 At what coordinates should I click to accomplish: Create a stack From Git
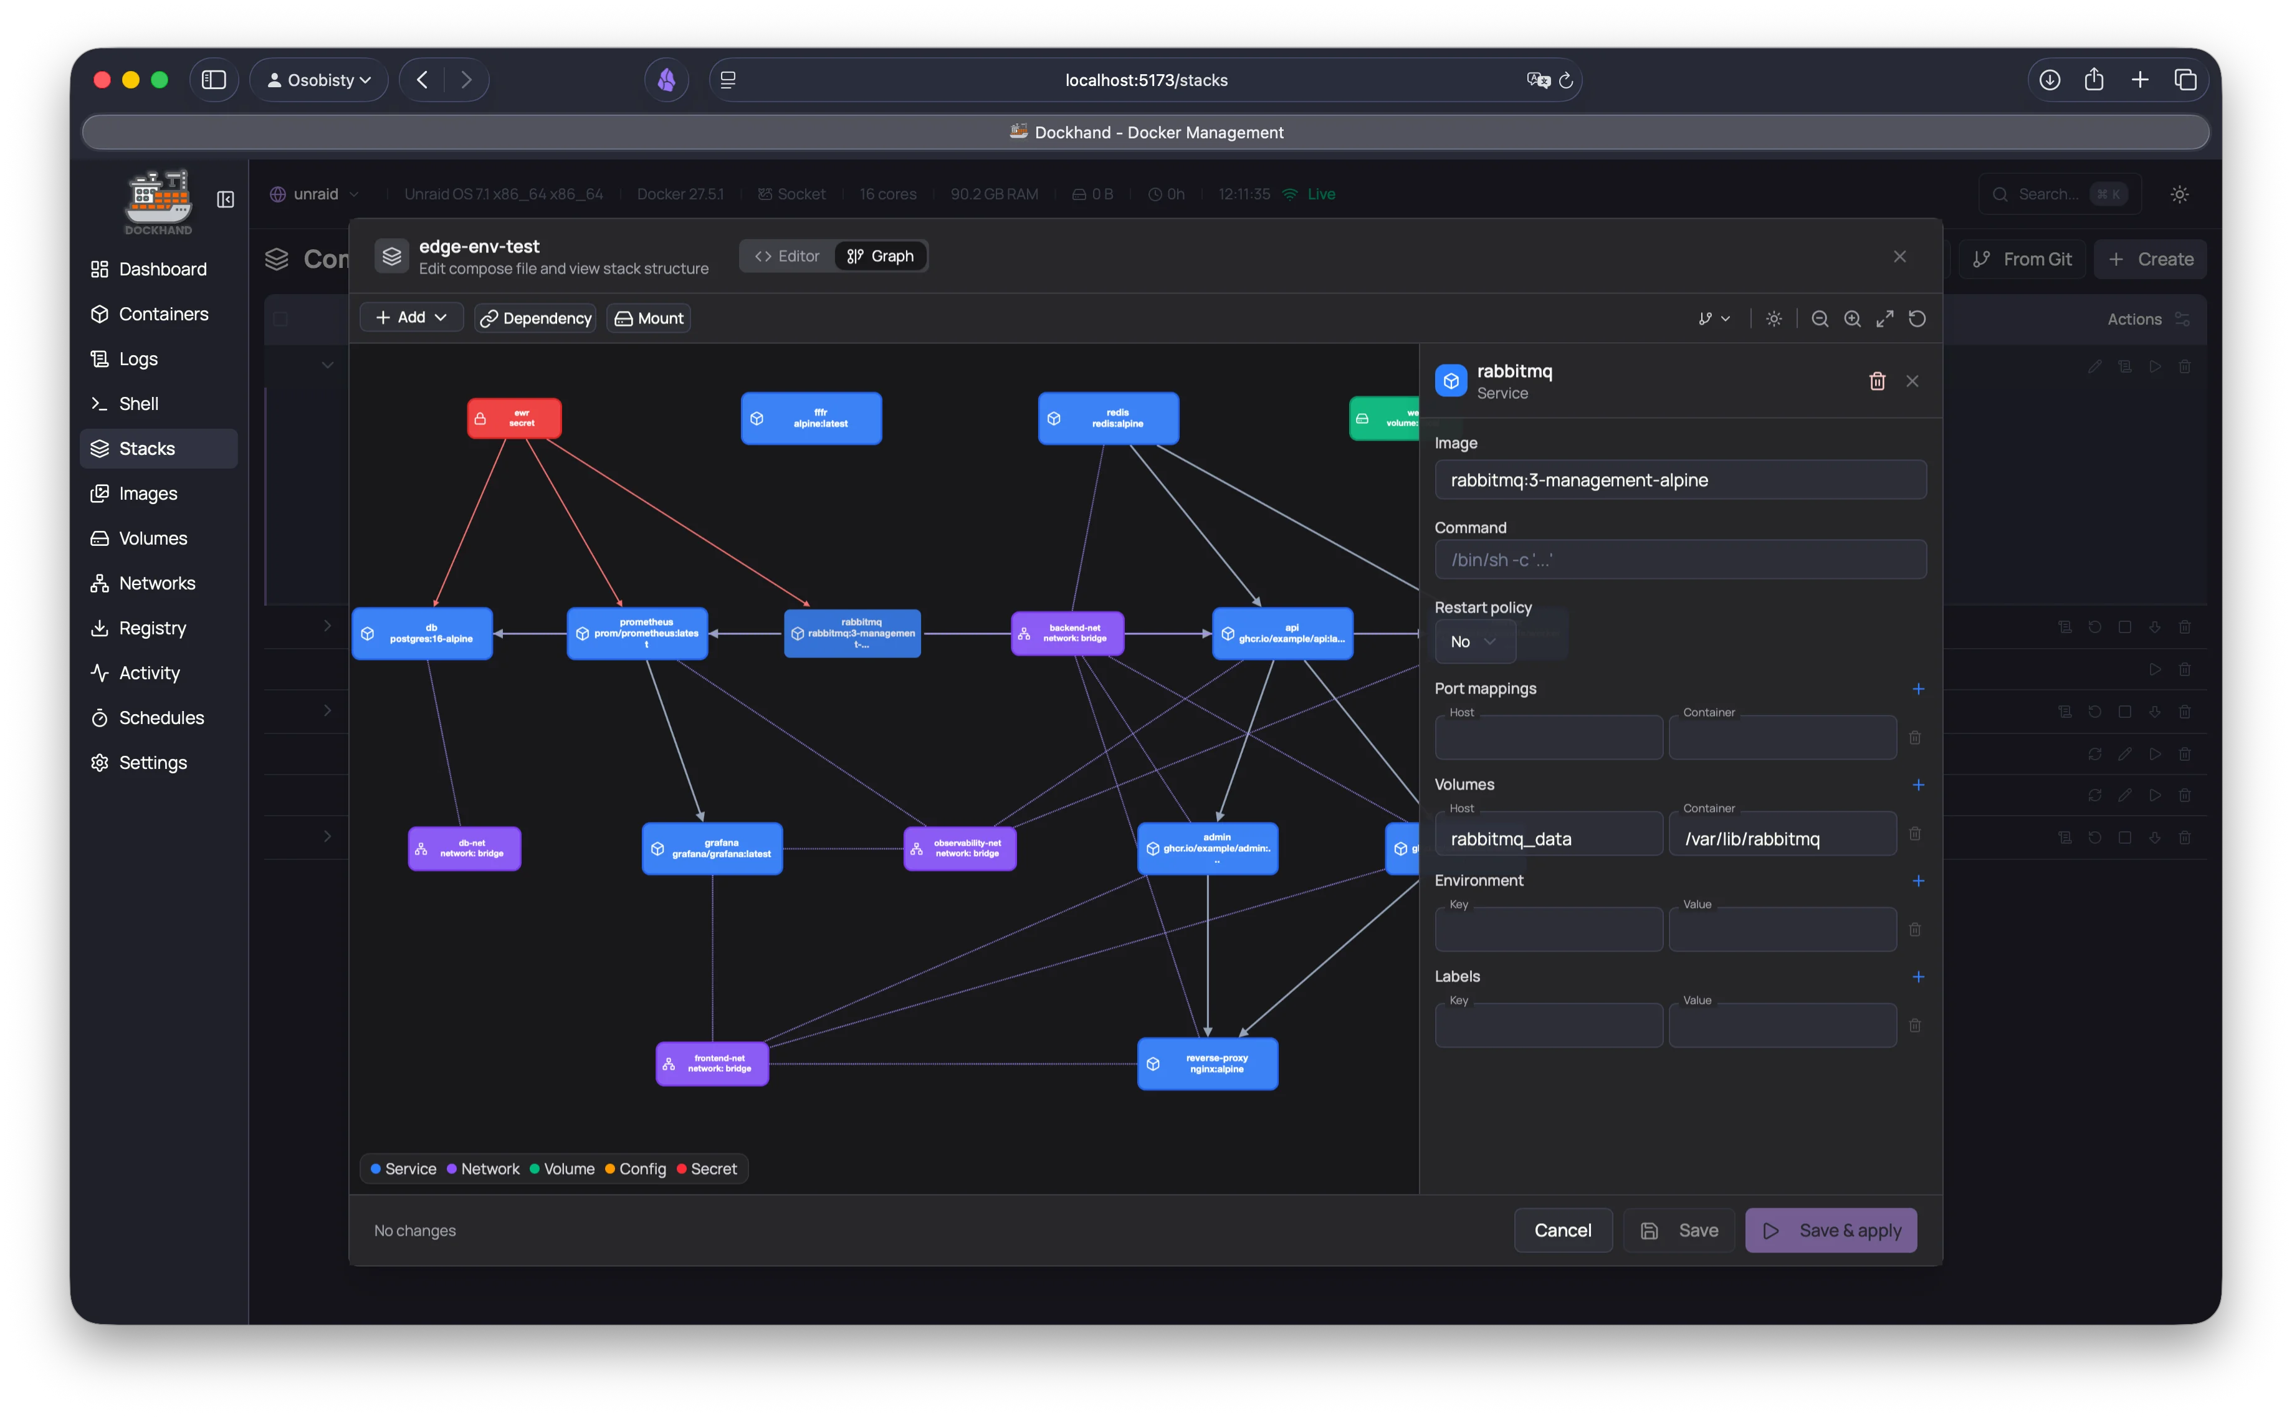tap(2021, 259)
